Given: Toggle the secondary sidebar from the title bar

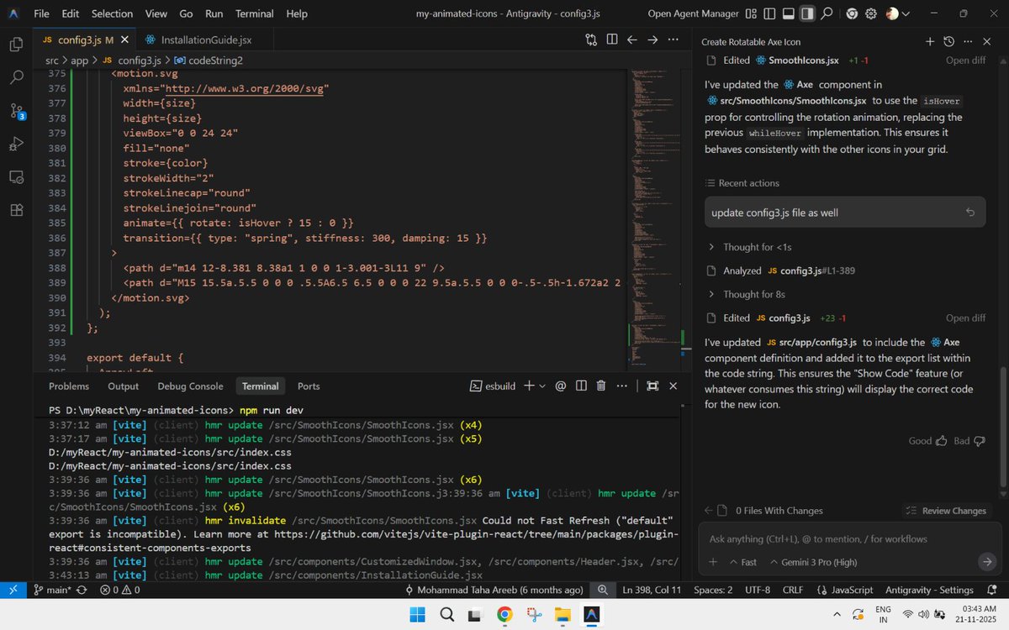Looking at the screenshot, I should point(806,13).
